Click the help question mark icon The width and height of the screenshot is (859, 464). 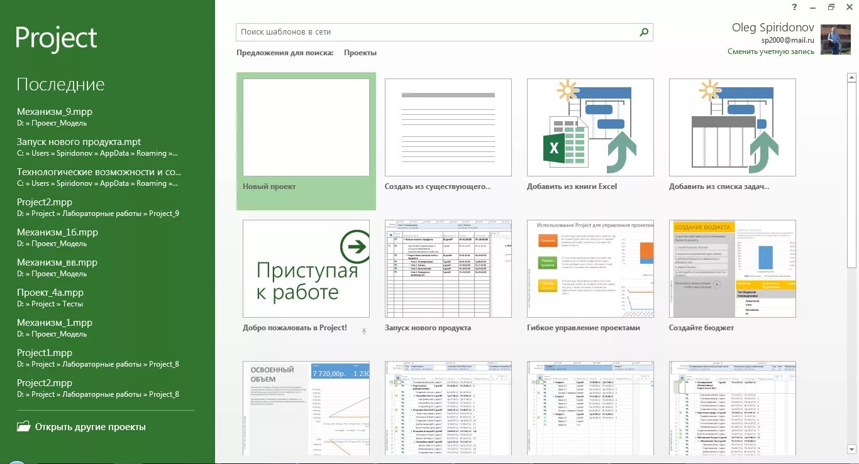[x=795, y=7]
